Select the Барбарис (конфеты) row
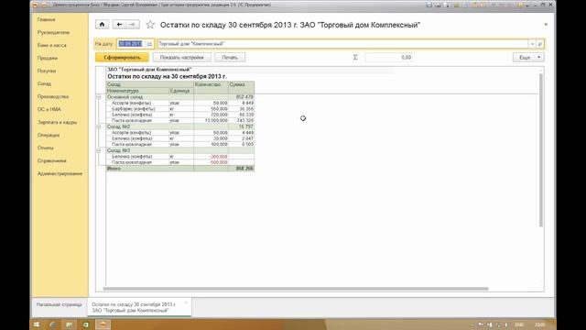Screen dimensions: 586x330 [x=180, y=109]
